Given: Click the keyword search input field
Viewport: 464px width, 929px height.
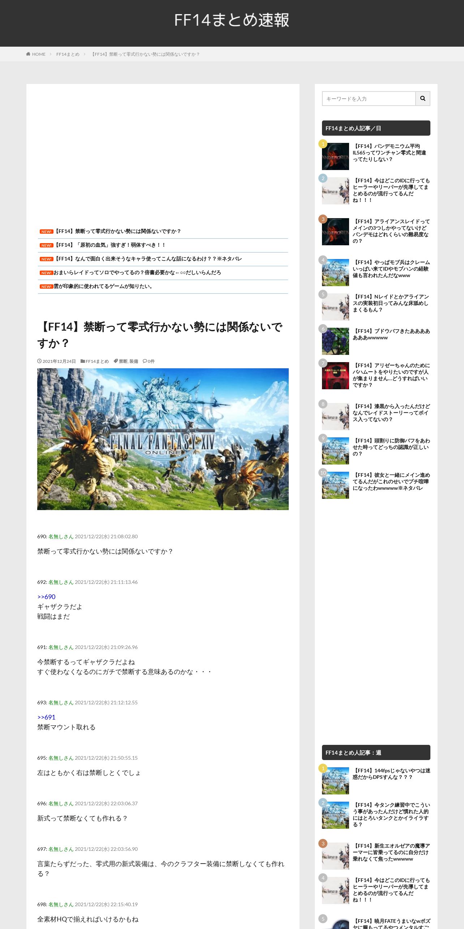Looking at the screenshot, I should (369, 98).
